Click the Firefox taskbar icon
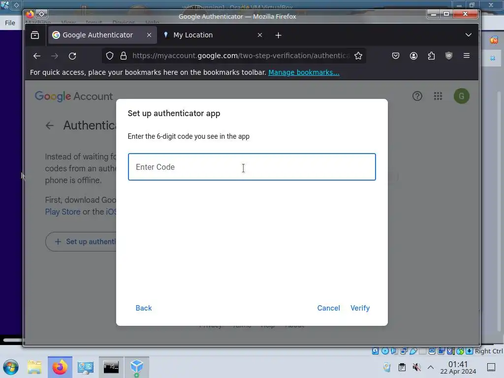 click(x=60, y=367)
